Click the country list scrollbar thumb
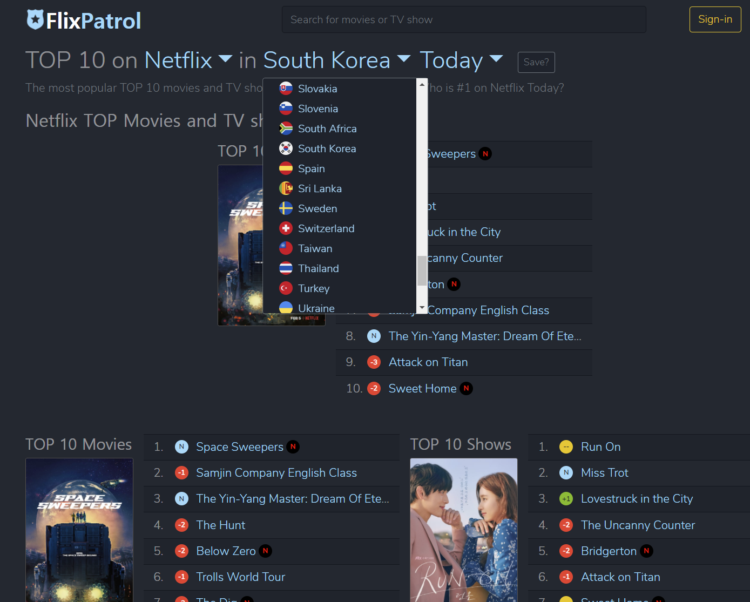750x602 pixels. pyautogui.click(x=422, y=270)
